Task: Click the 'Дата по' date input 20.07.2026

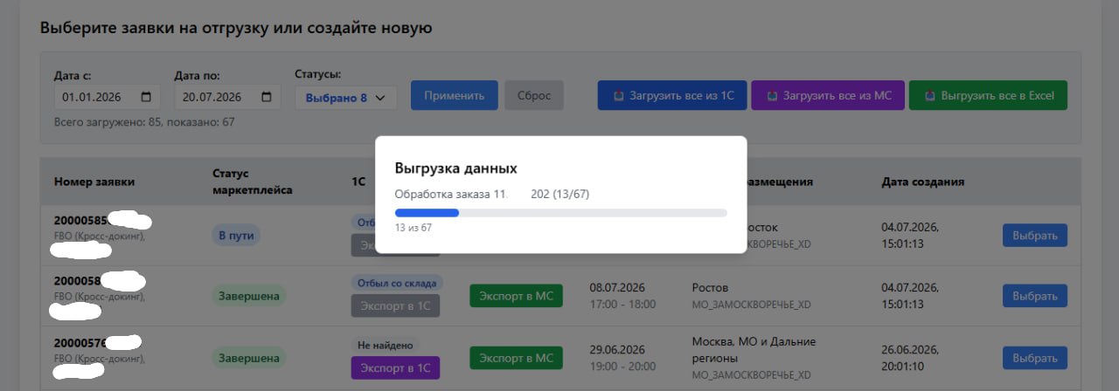Action: (x=227, y=97)
